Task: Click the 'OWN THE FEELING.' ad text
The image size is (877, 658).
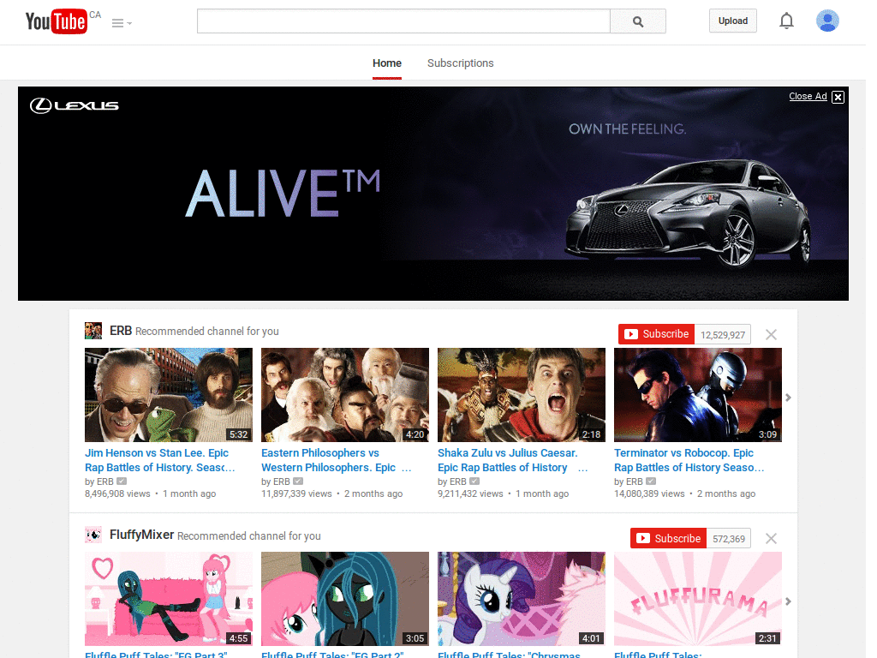Action: click(627, 129)
